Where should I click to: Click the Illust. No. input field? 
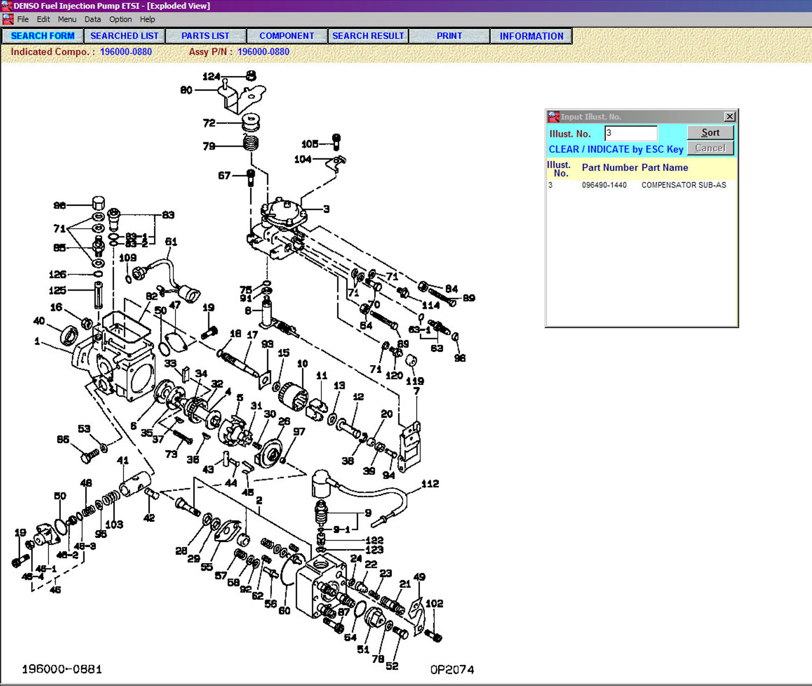point(631,133)
